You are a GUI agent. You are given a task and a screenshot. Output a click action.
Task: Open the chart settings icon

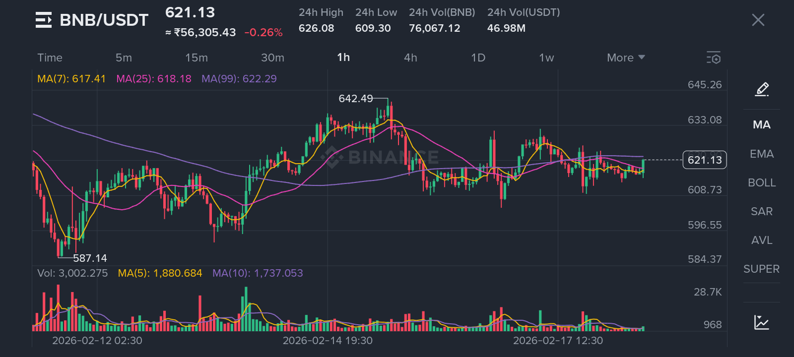tap(714, 58)
